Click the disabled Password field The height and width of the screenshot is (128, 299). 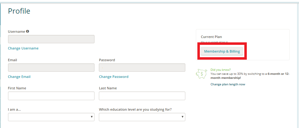[142, 68]
